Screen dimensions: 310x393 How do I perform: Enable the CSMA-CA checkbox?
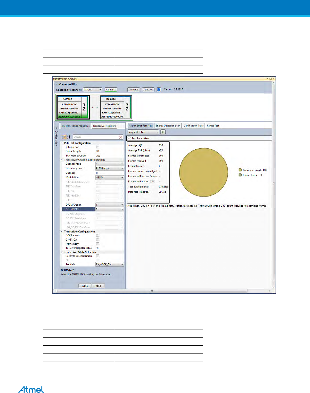coord(98,240)
